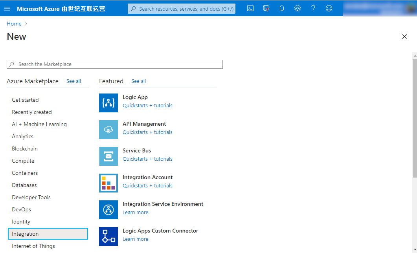Select Databases category

24,185
